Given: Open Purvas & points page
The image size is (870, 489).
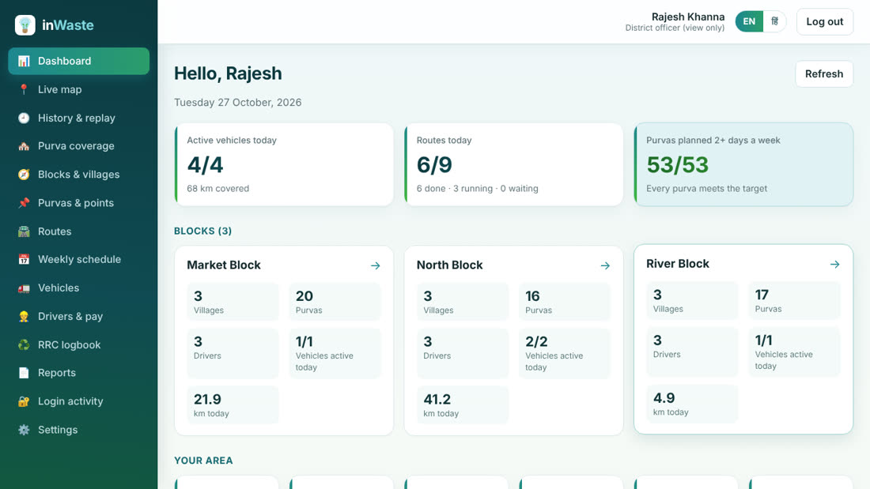Looking at the screenshot, I should 79,203.
